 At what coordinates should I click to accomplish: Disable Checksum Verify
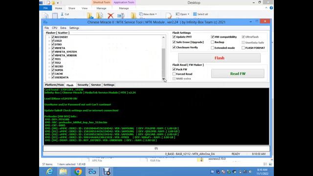174,47
